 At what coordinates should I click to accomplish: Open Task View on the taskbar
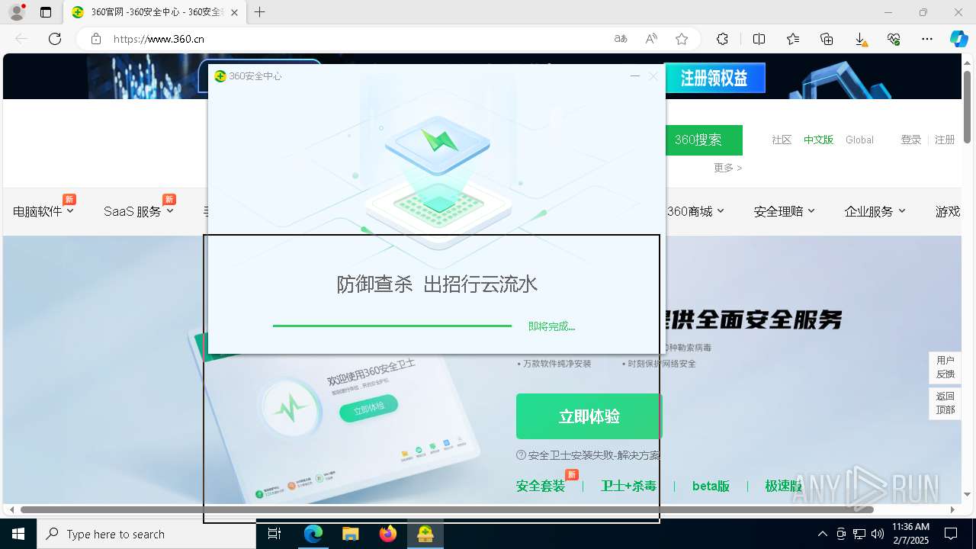[274, 534]
